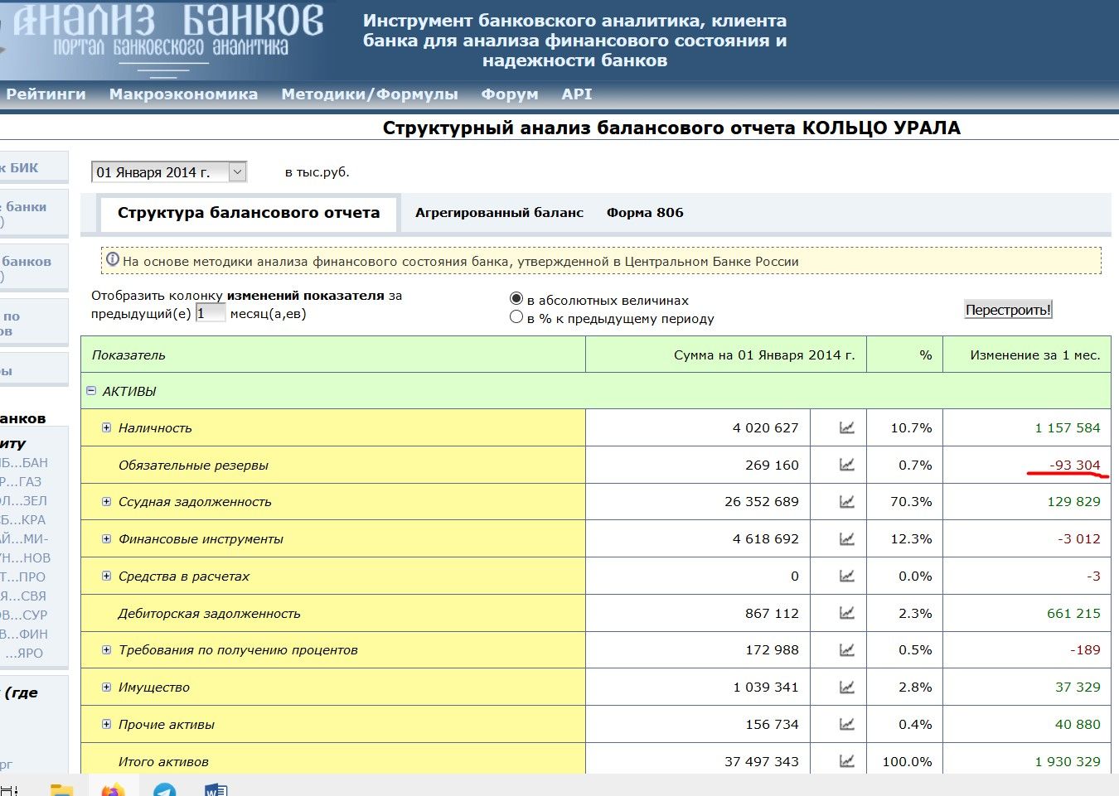Expand the Средства в расчетах row
Screen dimensions: 1119x796
(x=106, y=576)
